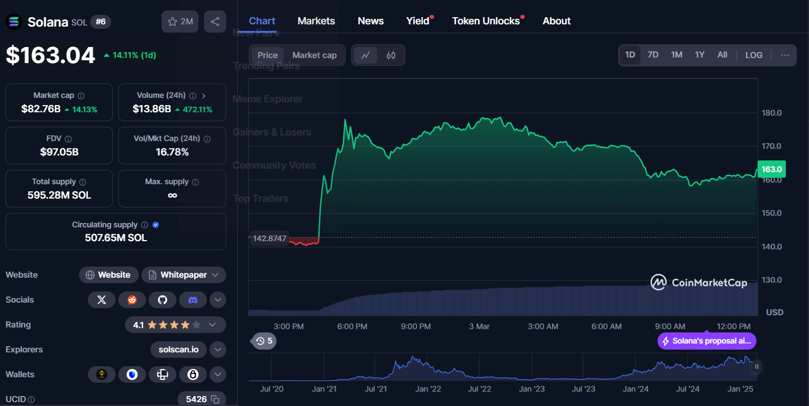
Task: Open Max. supply info icon
Action: pyautogui.click(x=196, y=182)
